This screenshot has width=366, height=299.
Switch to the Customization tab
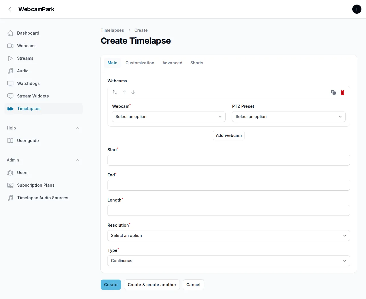pyautogui.click(x=140, y=63)
